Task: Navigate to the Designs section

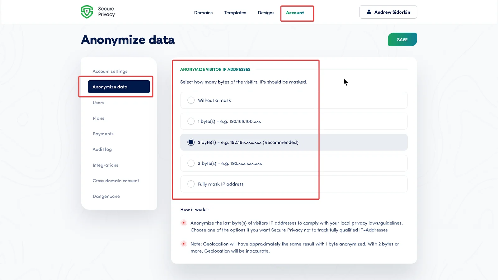Action: pos(266,13)
